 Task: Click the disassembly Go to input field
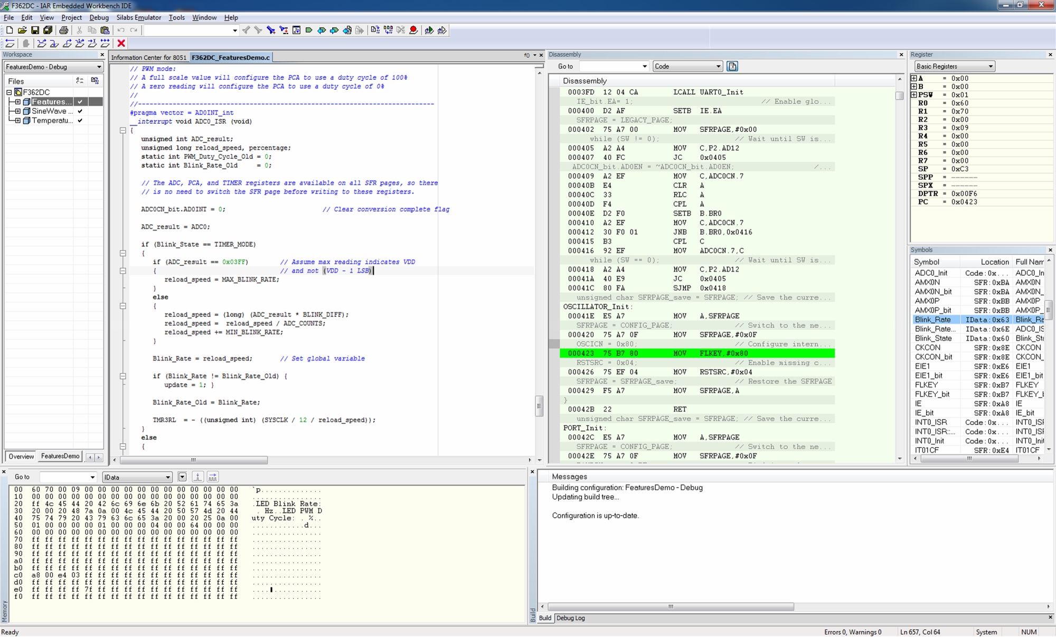609,66
